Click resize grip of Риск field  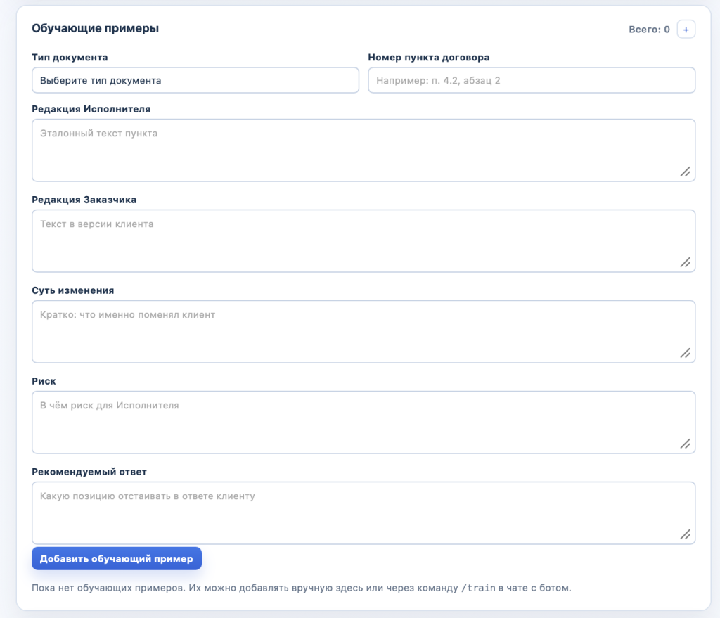[x=685, y=444]
